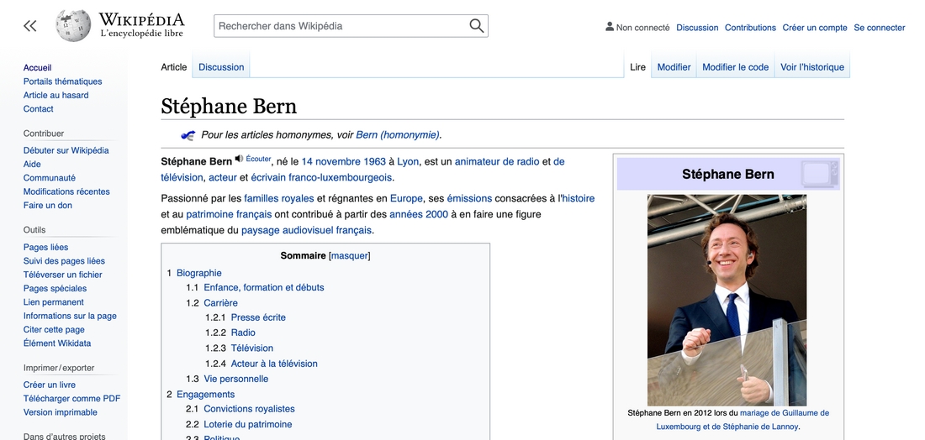Click the television icon in the infobox header
Screen dimensions: 925x440
click(820, 174)
